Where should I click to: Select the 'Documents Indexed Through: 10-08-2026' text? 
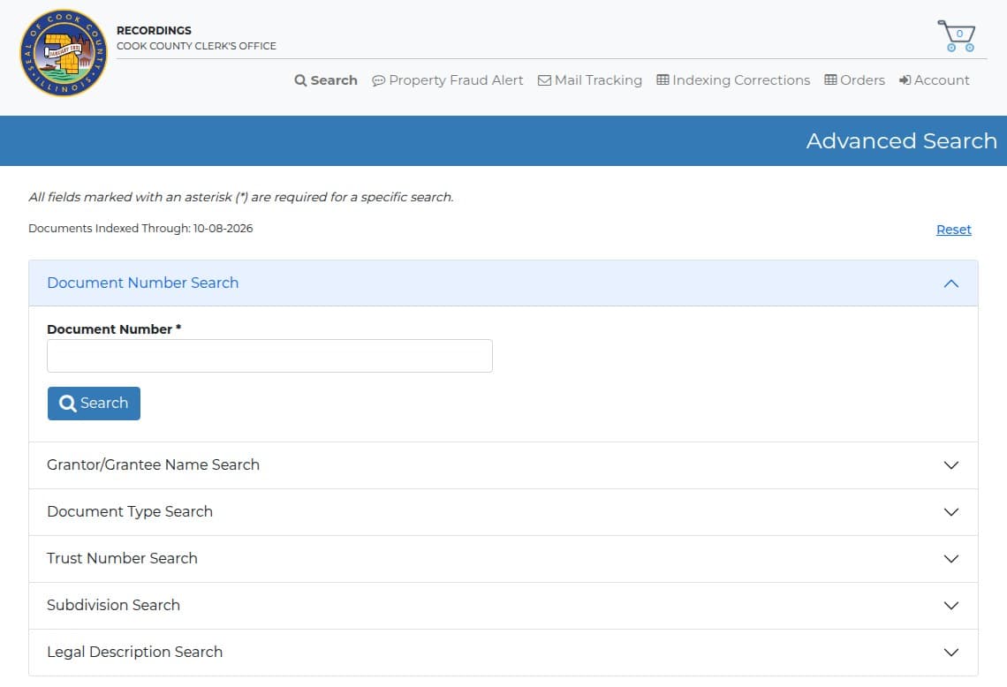click(140, 229)
